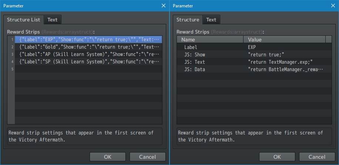Screen dimensions: 339x165
Task: Cancel the right Parameter dialog
Action: tap(317, 157)
